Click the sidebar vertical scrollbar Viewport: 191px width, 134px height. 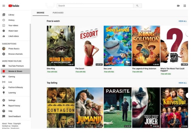(x=30, y=70)
